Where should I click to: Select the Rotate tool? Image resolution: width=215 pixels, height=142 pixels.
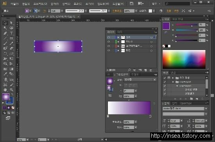[x=5, y=53]
